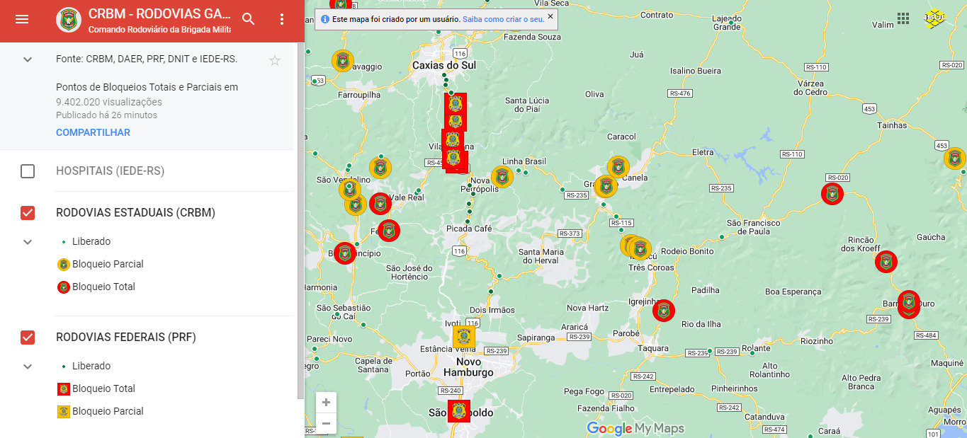The width and height of the screenshot is (967, 438).
Task: Enable the HOSPITAIS (IEDE-RS) layer checkbox
Action: click(x=28, y=171)
